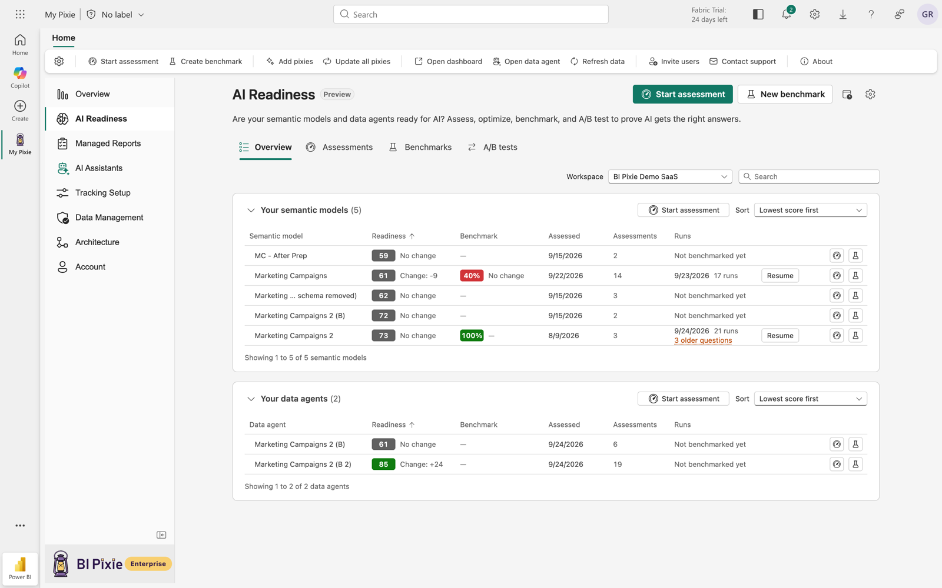Open Power BI icon at bottom left
Viewport: 942px width, 588px height.
click(20, 569)
